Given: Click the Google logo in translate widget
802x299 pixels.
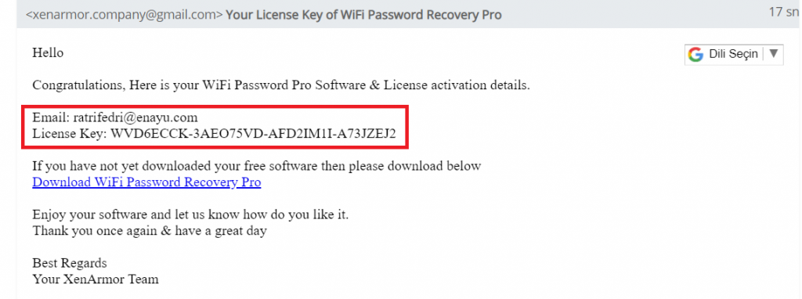Looking at the screenshot, I should pos(695,54).
